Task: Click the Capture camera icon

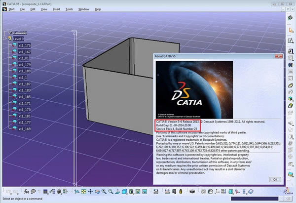Action: click(192, 192)
